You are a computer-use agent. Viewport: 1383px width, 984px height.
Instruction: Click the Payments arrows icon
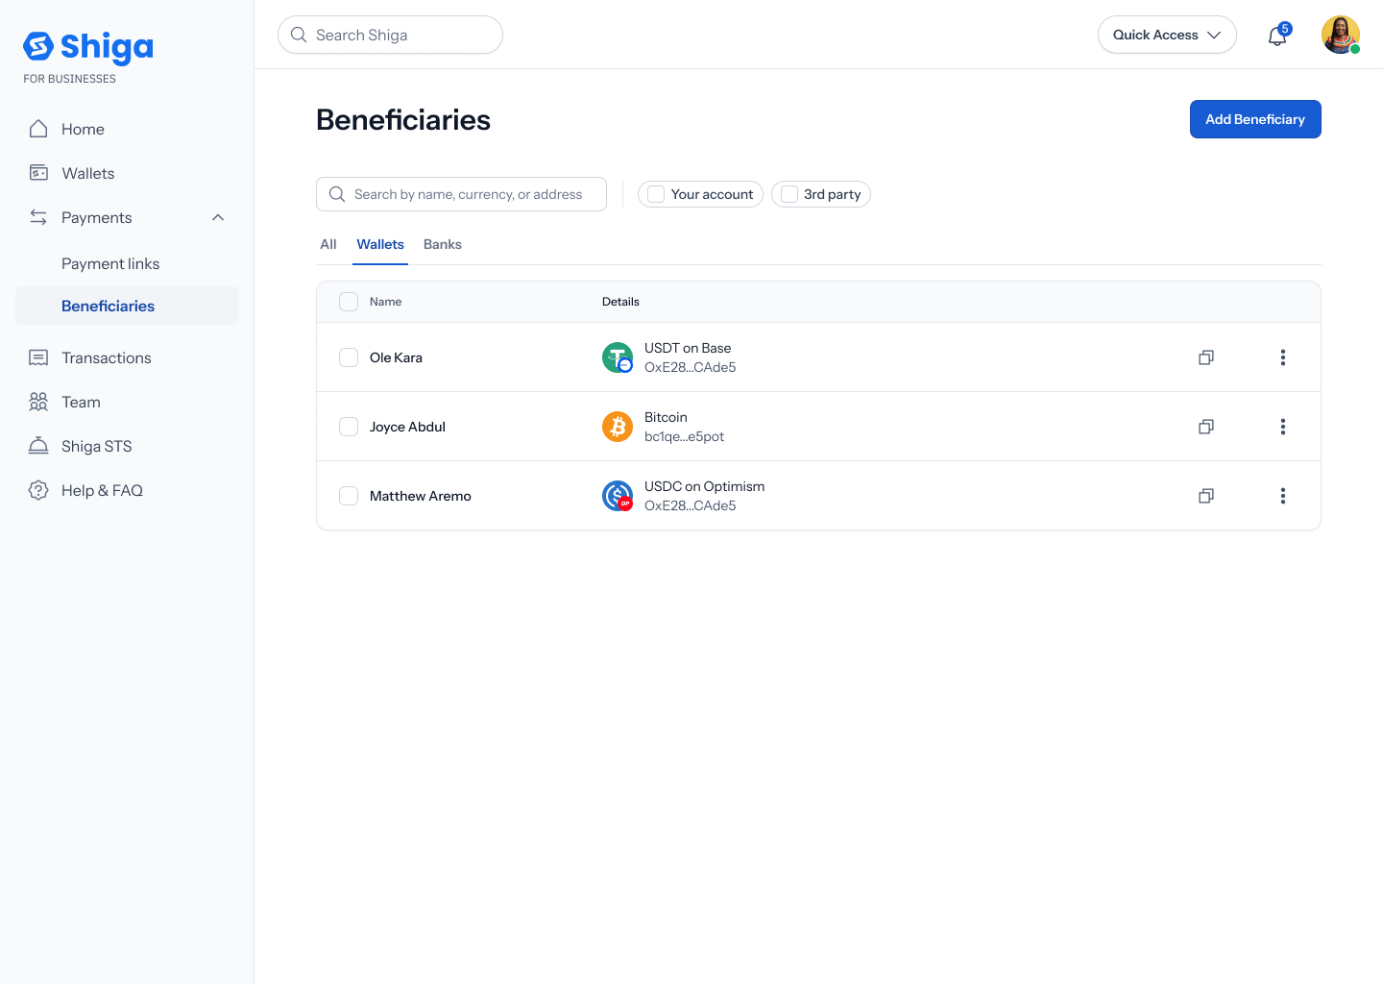38,217
